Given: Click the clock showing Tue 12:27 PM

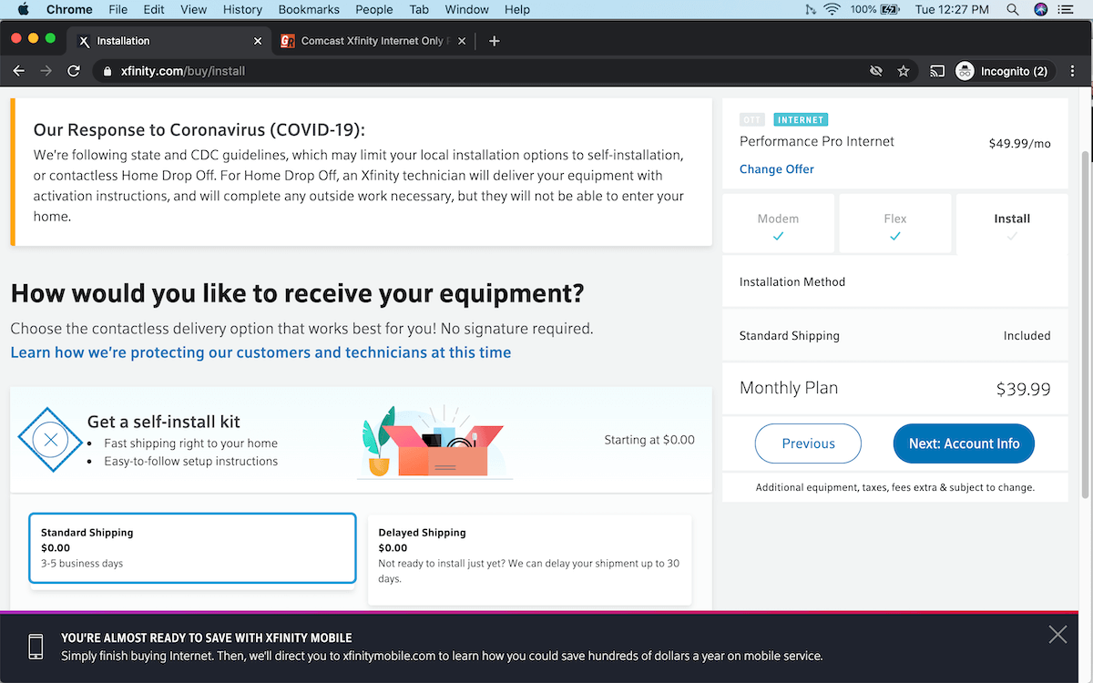Looking at the screenshot, I should click(x=951, y=9).
